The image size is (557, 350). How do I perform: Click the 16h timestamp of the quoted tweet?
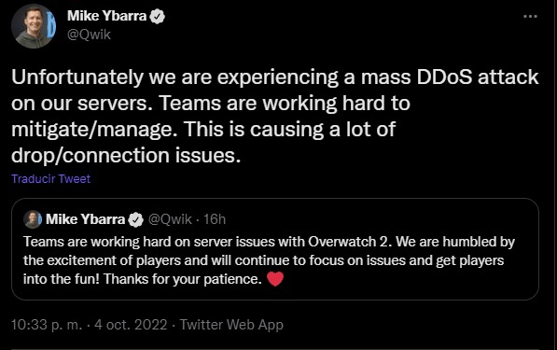[x=215, y=219]
